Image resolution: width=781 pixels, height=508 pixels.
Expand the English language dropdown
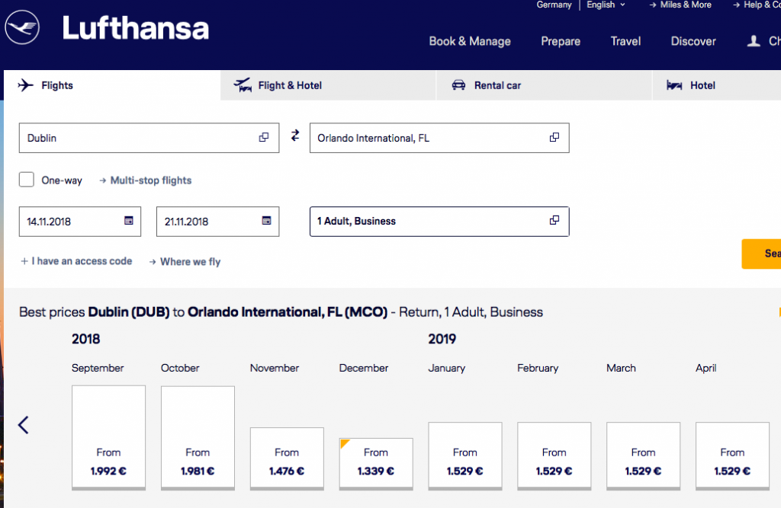[x=606, y=5]
